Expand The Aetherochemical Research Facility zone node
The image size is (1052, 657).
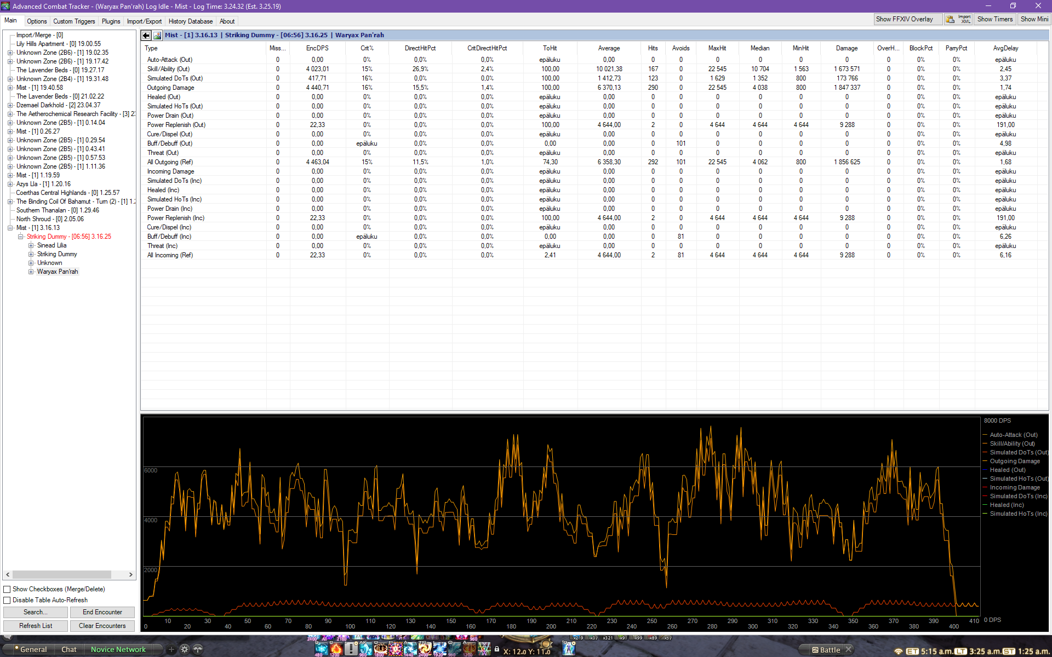[x=10, y=114]
